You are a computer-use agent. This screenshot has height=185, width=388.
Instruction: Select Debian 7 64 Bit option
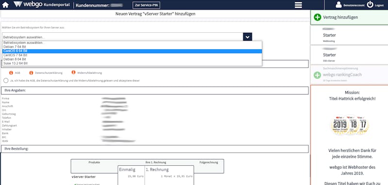click(x=132, y=47)
